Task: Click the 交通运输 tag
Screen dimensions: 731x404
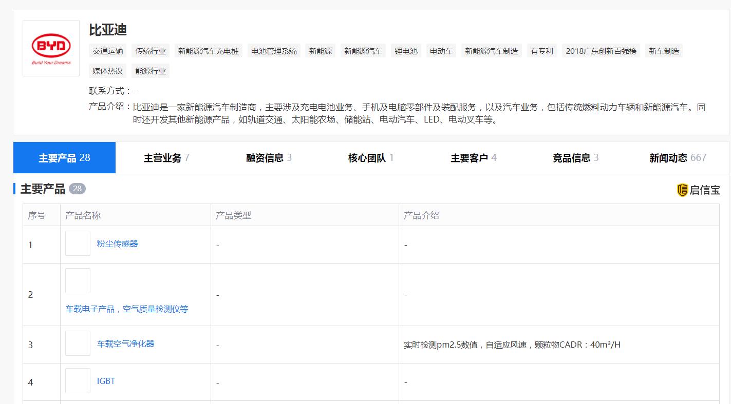Action: 108,51
